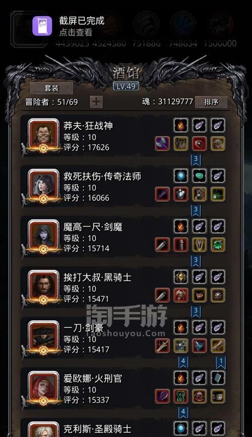Add adventurer slots with plus button
Screen dimensions: 252x437
click(x=96, y=102)
